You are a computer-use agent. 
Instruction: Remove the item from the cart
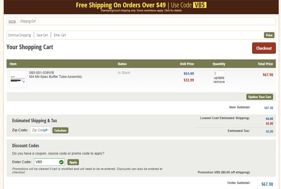click(219, 82)
